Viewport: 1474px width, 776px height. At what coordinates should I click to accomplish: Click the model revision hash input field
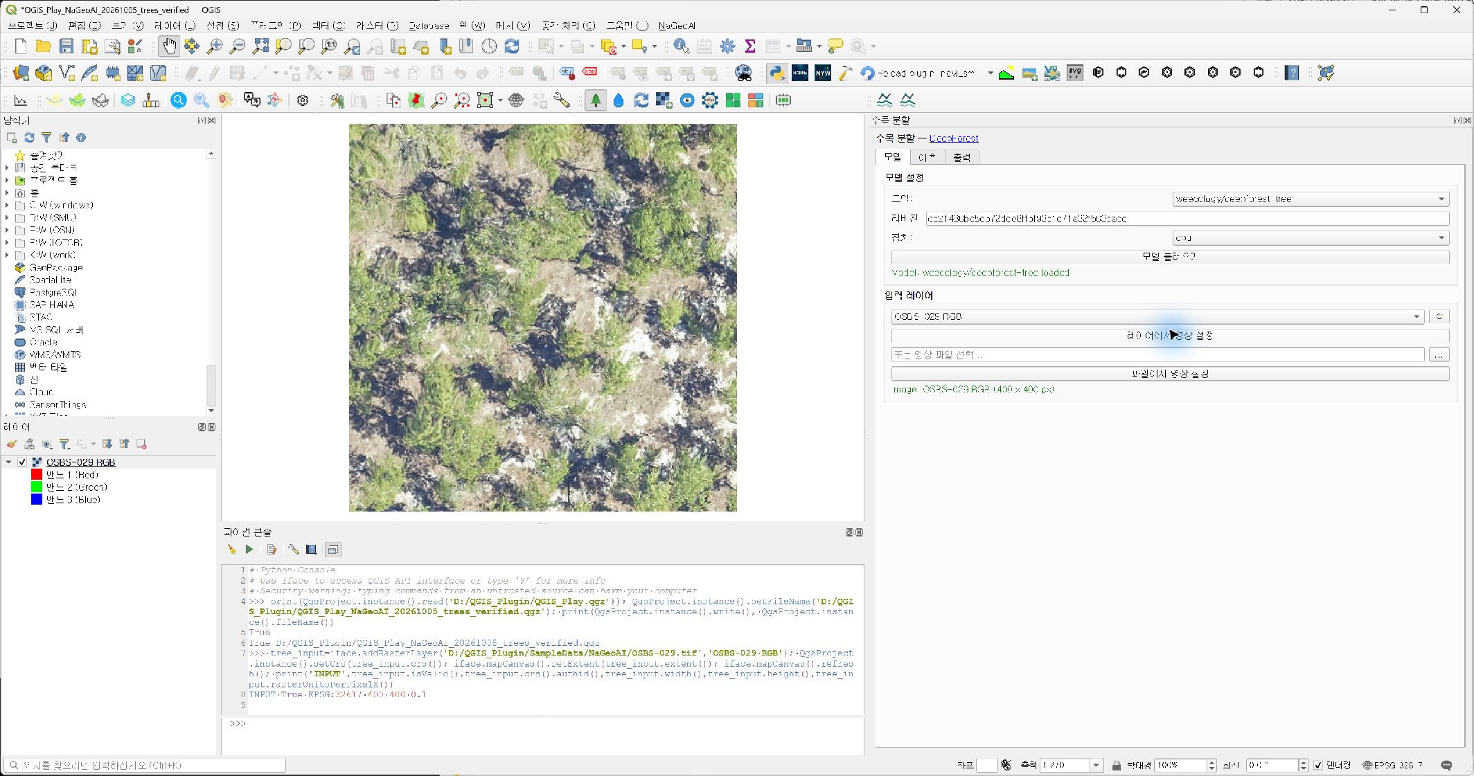[x=1187, y=219]
